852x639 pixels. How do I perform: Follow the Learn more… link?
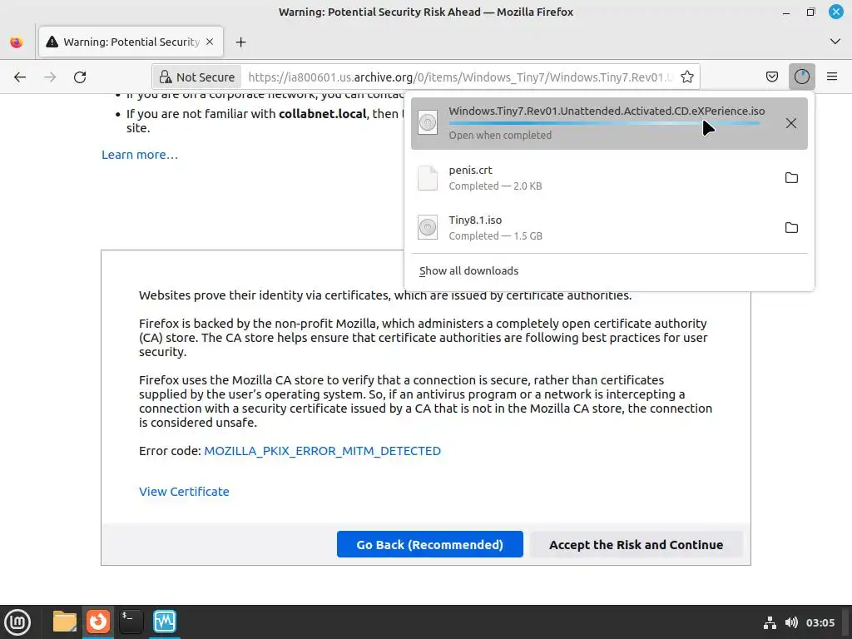[140, 155]
